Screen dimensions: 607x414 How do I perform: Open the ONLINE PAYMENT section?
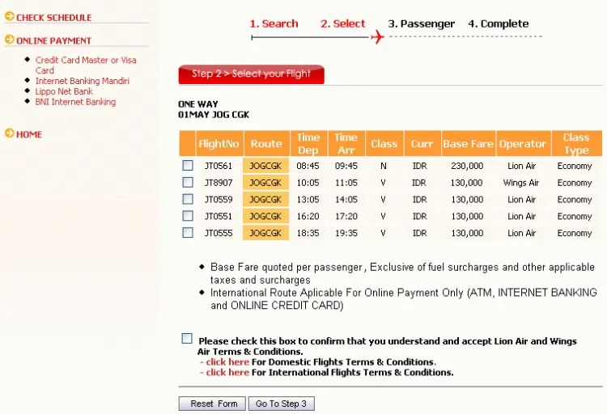(53, 40)
